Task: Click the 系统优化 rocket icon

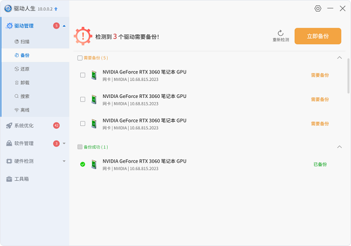Action: pos(9,125)
